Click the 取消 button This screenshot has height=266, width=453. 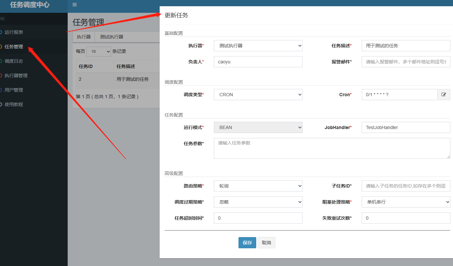pos(266,243)
